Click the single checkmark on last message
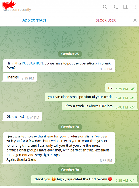Screen dimensions: 139x188 pyautogui.click(x=132, y=180)
